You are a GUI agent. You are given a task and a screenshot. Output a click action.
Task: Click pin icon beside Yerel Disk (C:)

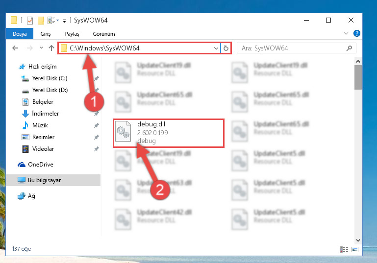coord(97,78)
